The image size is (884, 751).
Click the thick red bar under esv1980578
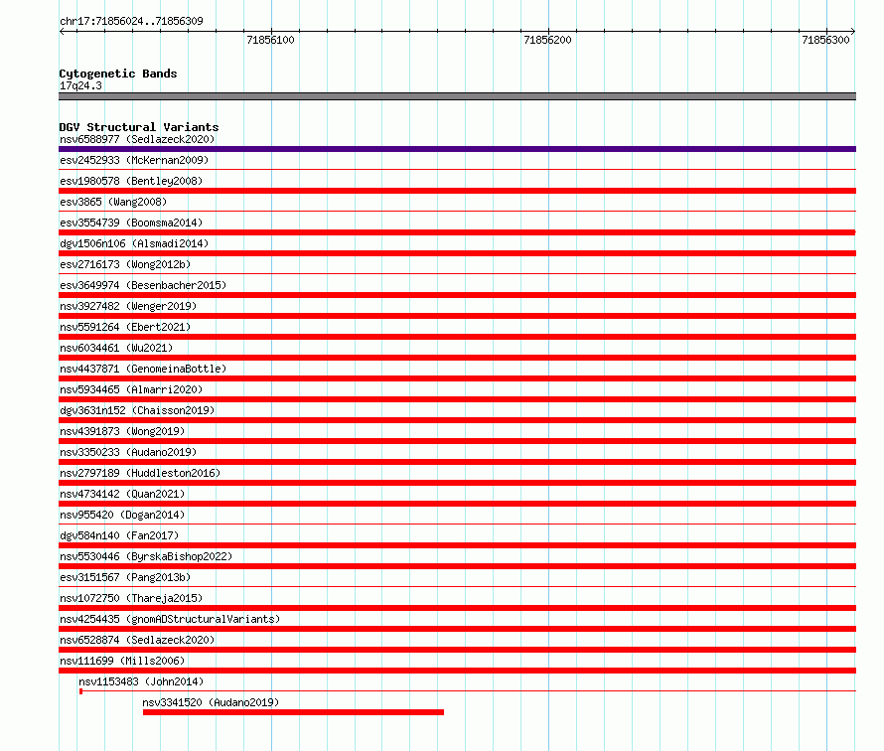tap(457, 191)
